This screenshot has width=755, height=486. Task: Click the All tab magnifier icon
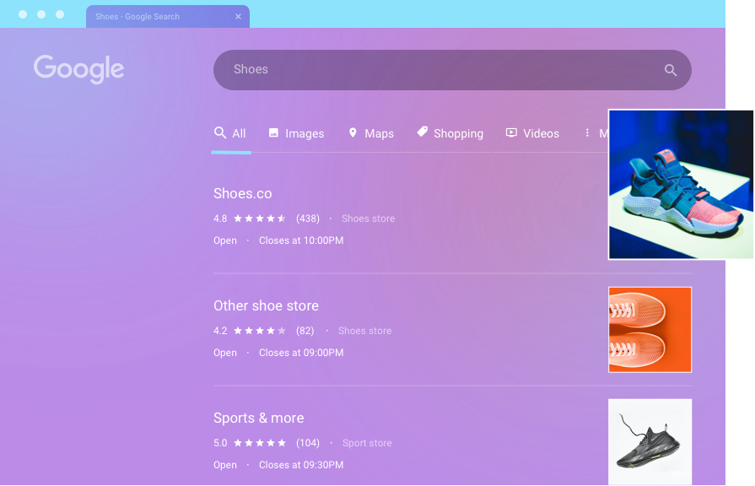click(220, 132)
